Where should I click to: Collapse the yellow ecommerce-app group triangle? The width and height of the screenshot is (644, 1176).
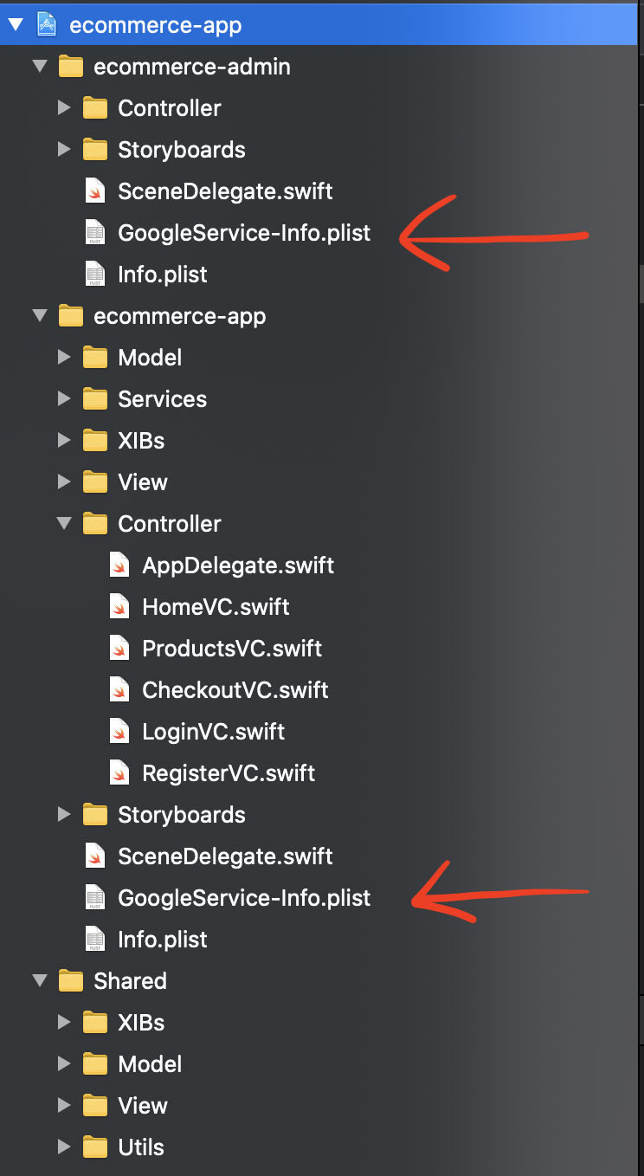tap(40, 316)
